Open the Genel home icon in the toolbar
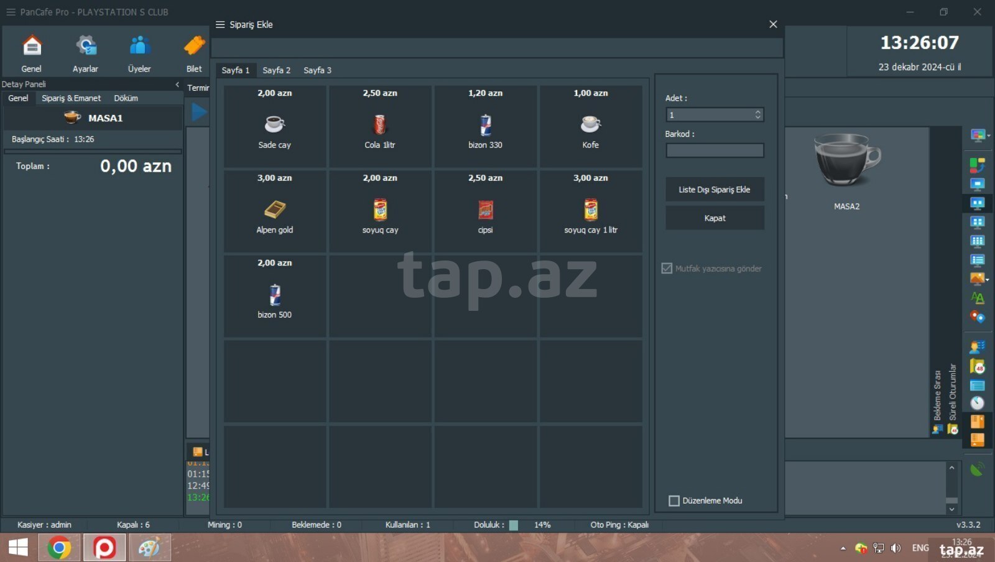This screenshot has width=995, height=562. (x=32, y=53)
